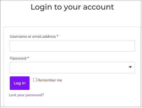Image resolution: width=142 pixels, height=108 pixels.
Task: Click the Password label text
Action: click(x=18, y=59)
